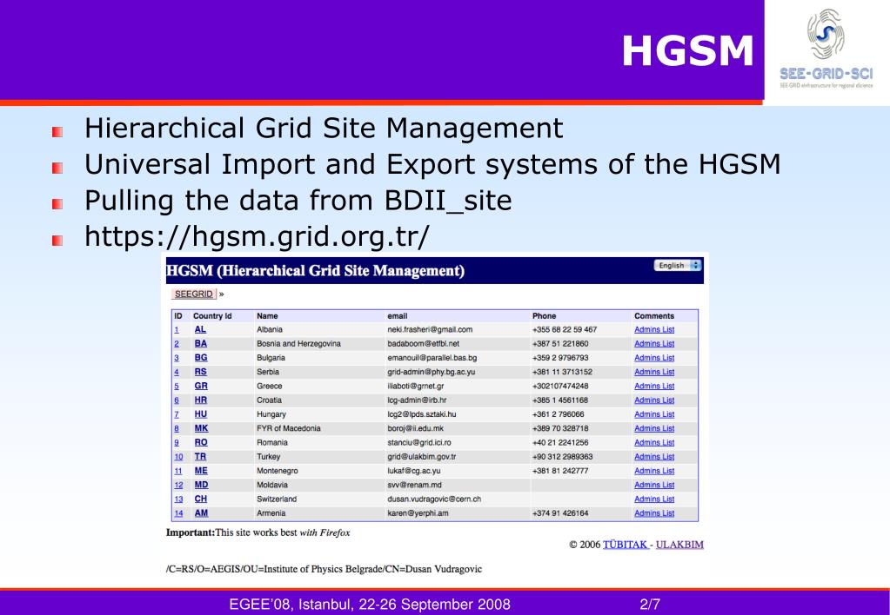Screen dimensions: 890x615
Task: Open the BA country id link
Action: tap(201, 343)
